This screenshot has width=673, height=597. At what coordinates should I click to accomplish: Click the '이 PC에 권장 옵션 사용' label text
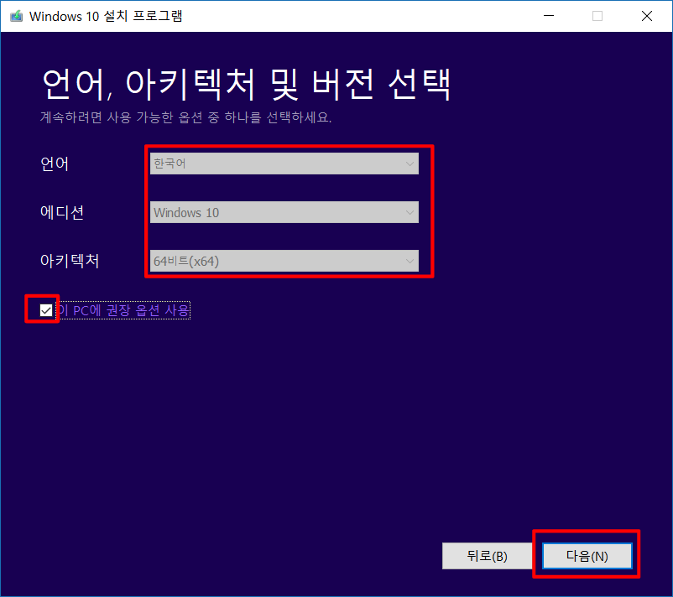tap(123, 310)
